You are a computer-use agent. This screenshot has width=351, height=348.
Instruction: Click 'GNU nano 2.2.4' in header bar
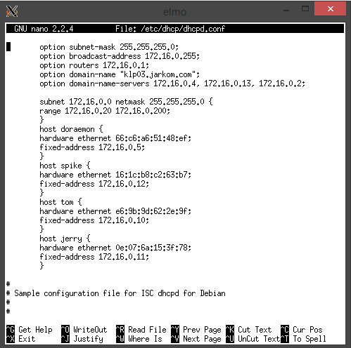coord(44,29)
